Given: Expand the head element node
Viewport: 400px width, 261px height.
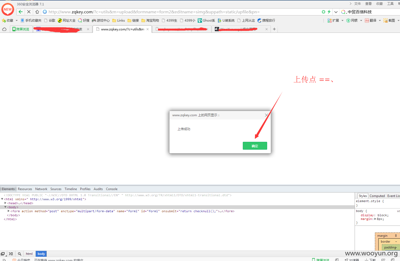Looking at the screenshot, I should point(6,203).
